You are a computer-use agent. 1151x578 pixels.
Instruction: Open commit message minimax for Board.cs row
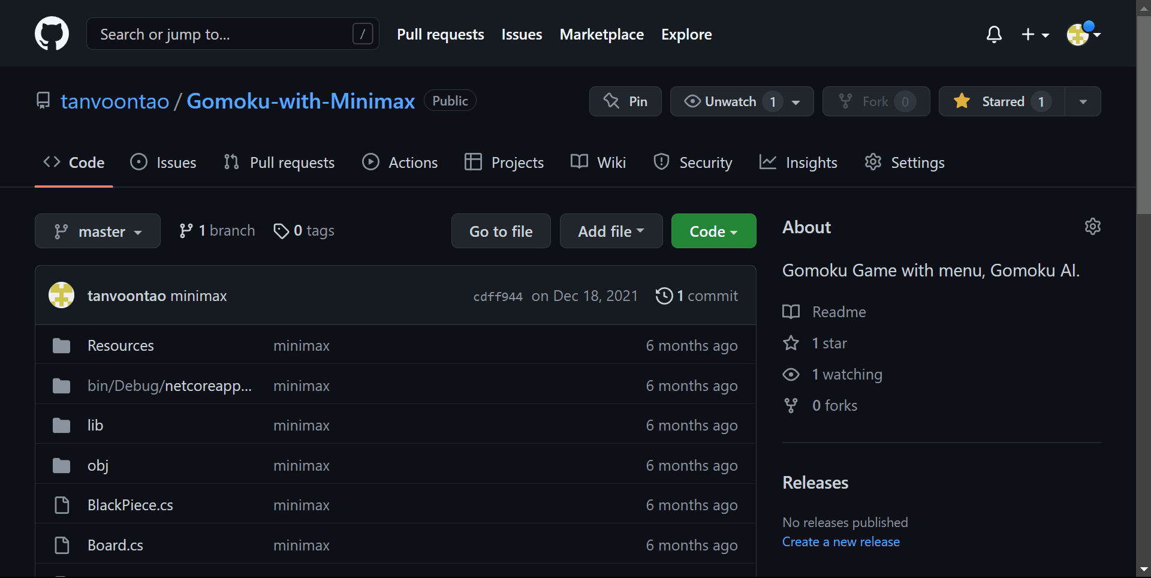coord(302,545)
